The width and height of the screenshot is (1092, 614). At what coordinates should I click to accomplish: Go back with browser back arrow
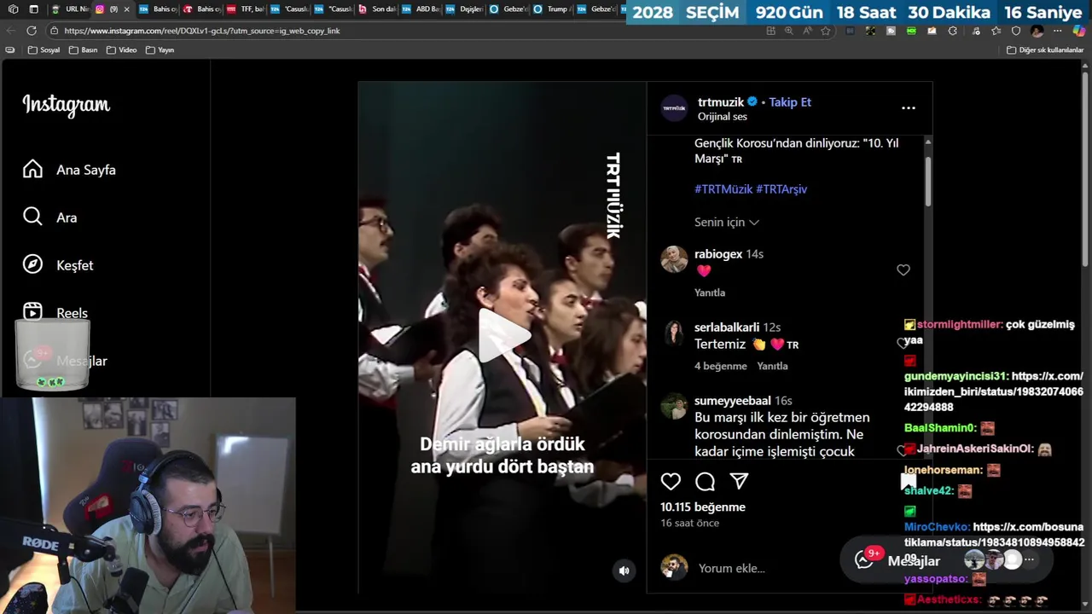tap(10, 31)
